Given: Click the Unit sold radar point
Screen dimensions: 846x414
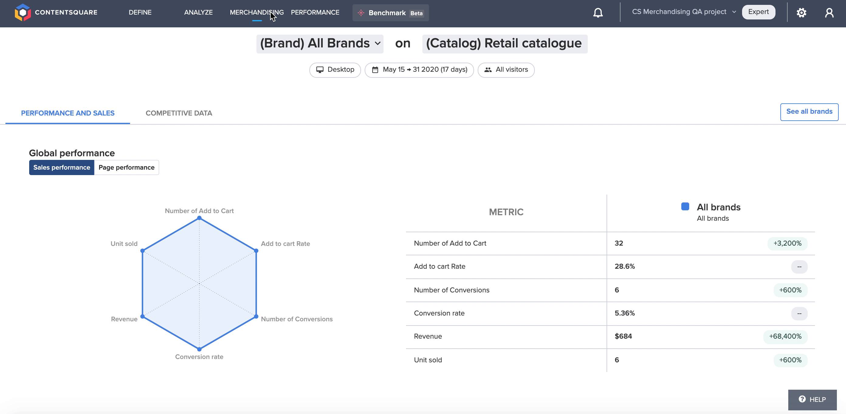Looking at the screenshot, I should [142, 251].
